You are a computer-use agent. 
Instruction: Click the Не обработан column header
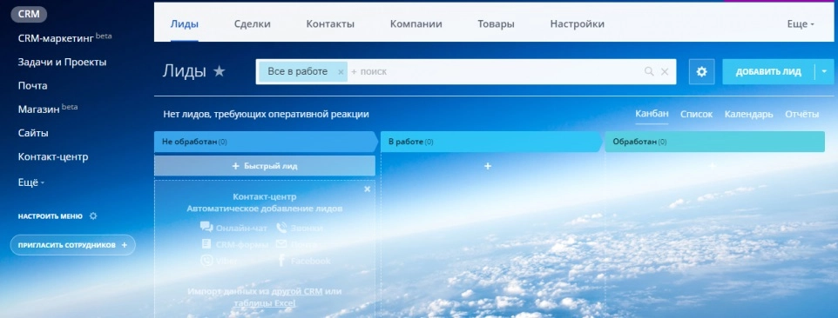pos(266,142)
